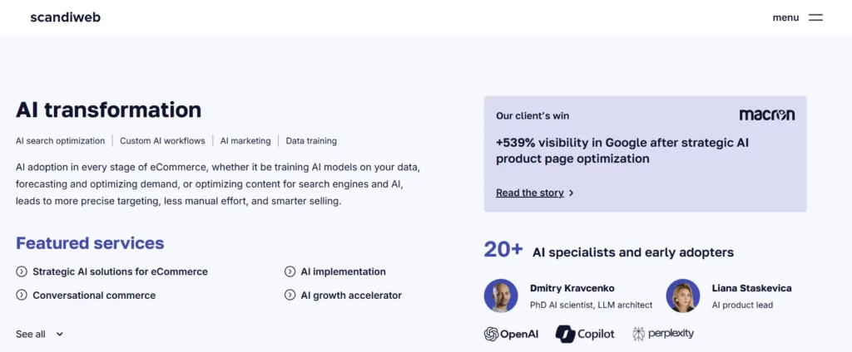
Task: Open the Data training tab
Action: 311,141
